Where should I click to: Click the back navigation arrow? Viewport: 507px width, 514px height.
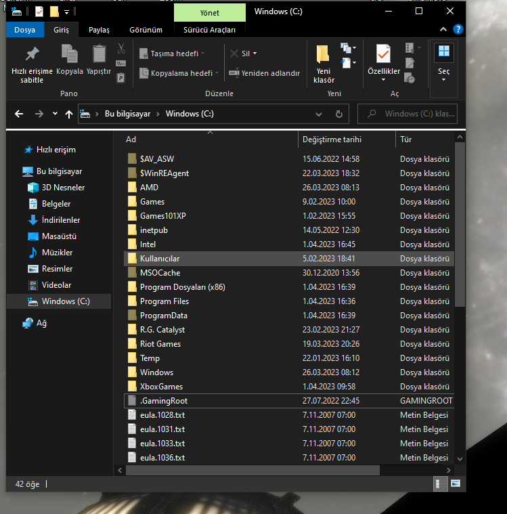tap(19, 114)
